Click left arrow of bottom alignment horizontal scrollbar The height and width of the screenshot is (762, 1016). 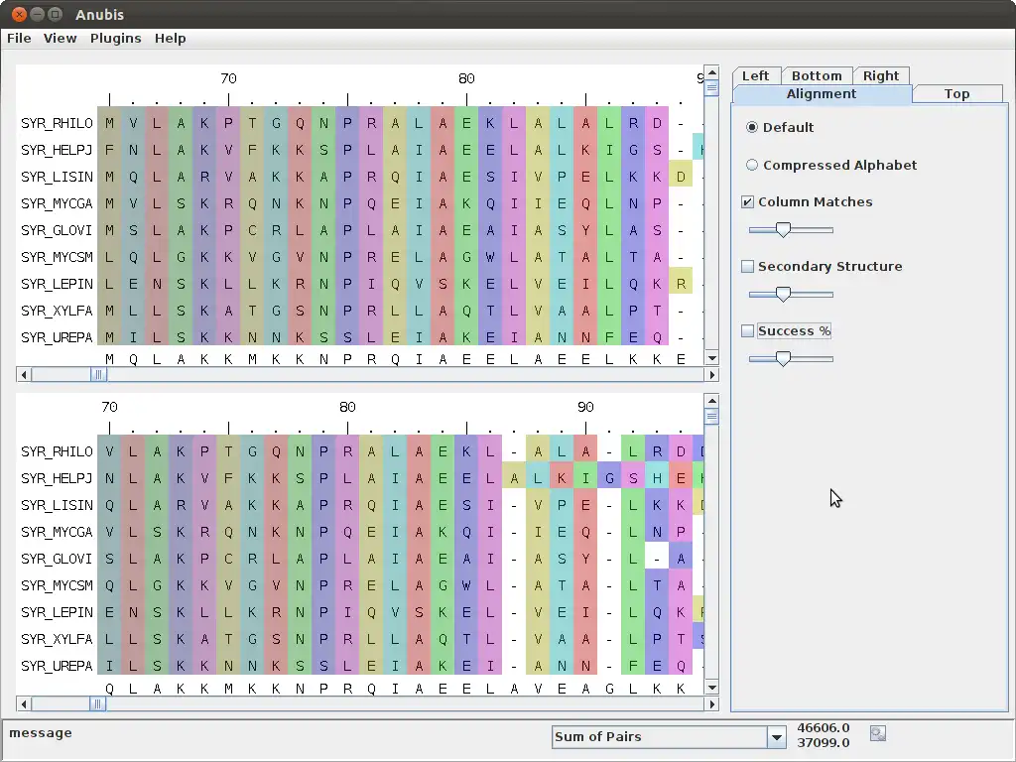coord(23,704)
